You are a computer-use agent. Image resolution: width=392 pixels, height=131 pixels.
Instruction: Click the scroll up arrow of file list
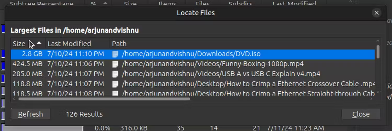click(378, 41)
